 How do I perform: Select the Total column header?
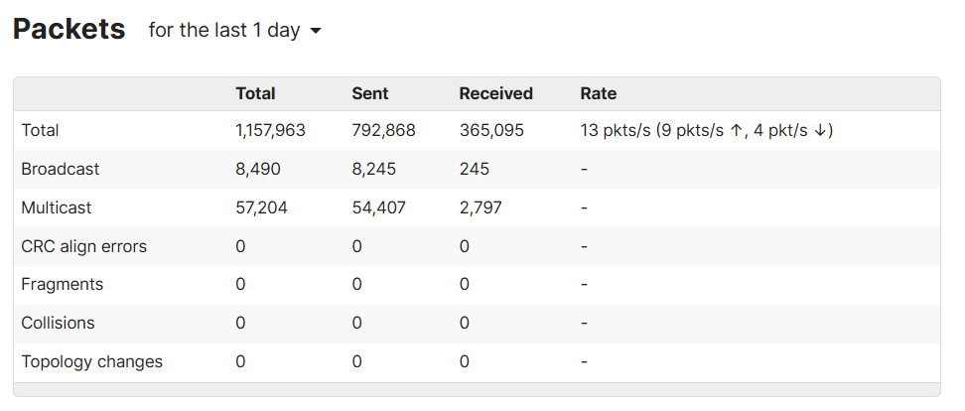[x=255, y=93]
